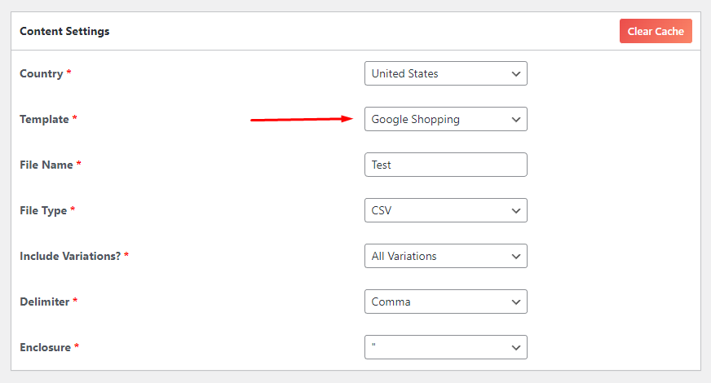Click the Include Variations? label

pos(70,256)
